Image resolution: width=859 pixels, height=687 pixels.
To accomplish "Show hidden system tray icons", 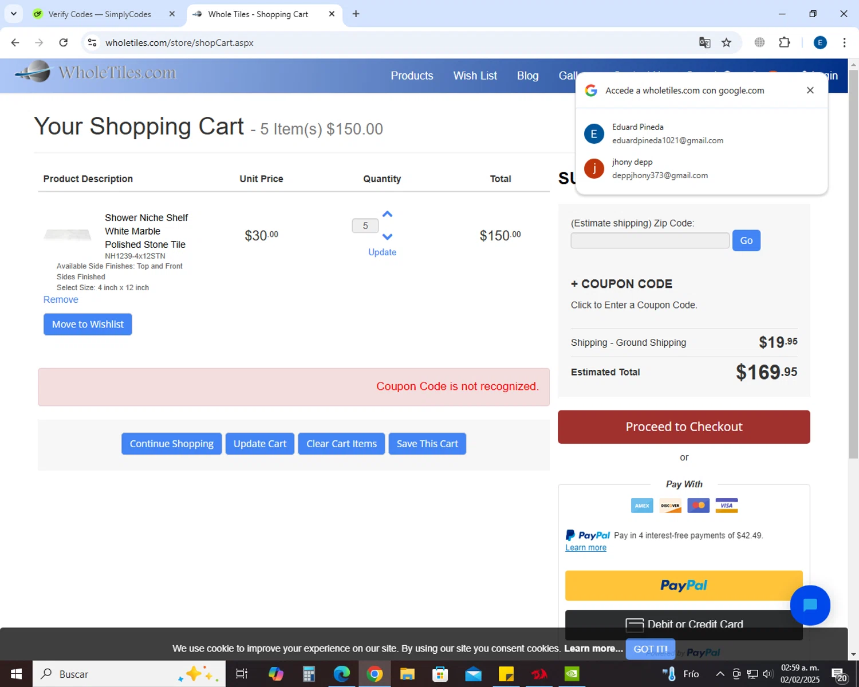I will click(x=720, y=674).
